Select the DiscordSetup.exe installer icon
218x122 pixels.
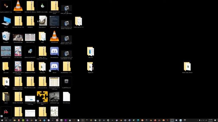[54, 51]
